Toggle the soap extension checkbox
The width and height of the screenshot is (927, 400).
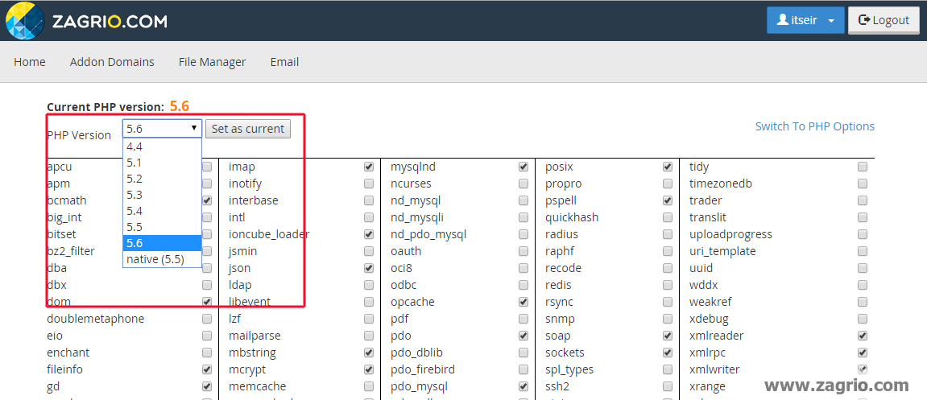coord(668,336)
